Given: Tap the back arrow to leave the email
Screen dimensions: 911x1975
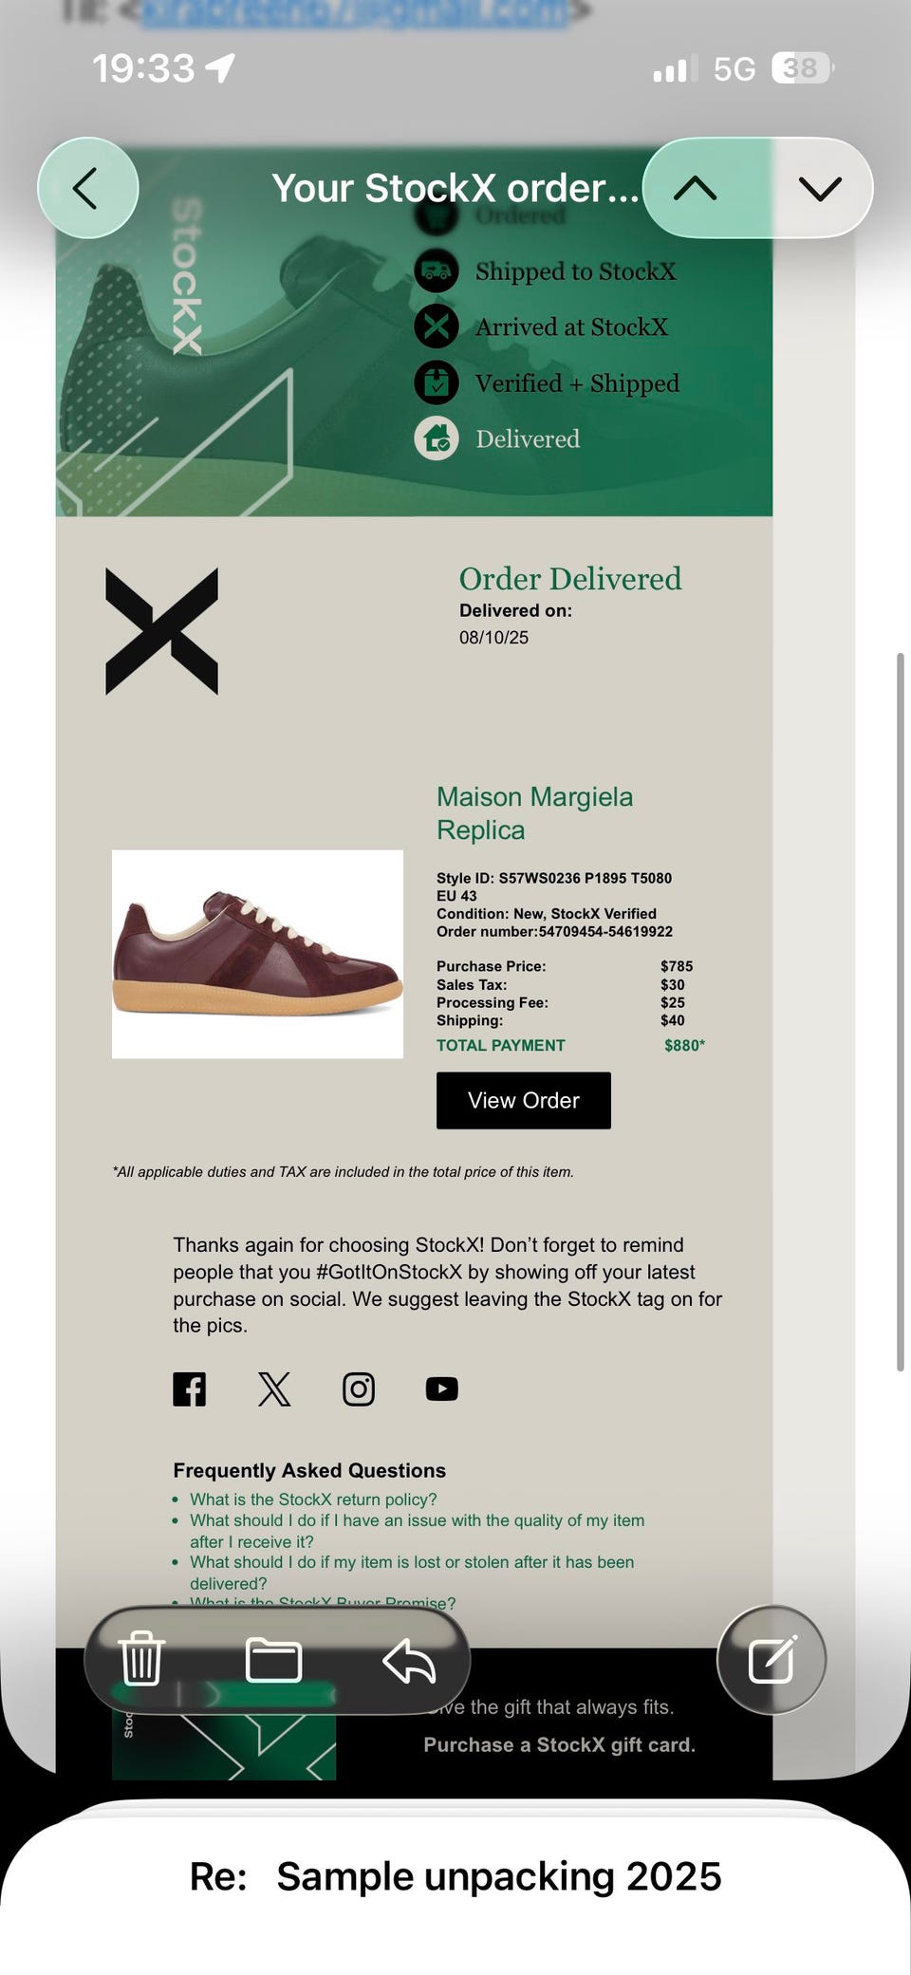Looking at the screenshot, I should pos(87,188).
